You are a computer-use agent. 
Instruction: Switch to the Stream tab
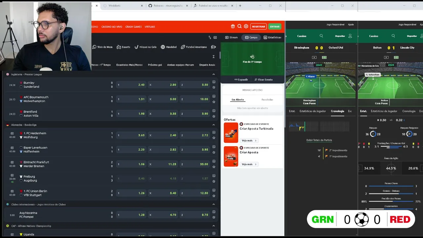231,37
